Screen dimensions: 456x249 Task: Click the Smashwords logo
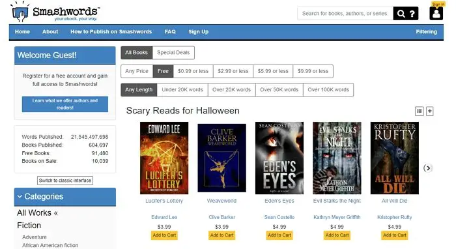pyautogui.click(x=55, y=12)
